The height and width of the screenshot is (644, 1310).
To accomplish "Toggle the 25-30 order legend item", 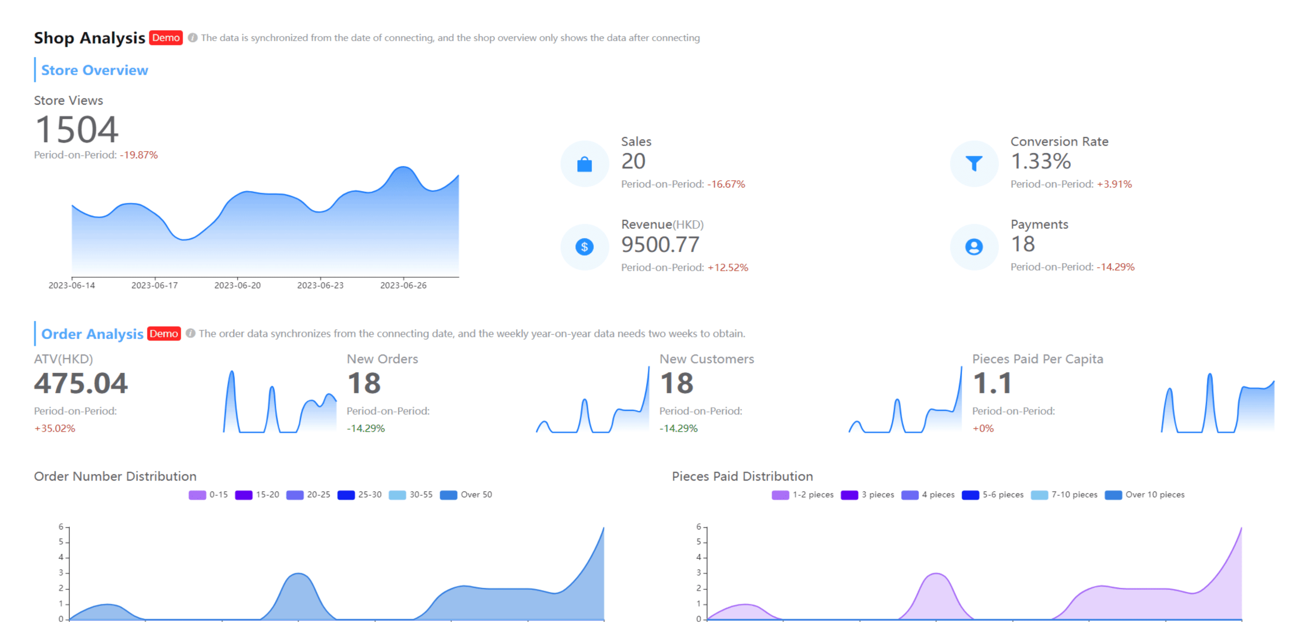I will (x=359, y=495).
